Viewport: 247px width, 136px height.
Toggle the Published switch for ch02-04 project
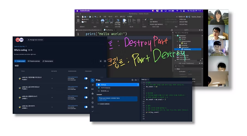86,107
